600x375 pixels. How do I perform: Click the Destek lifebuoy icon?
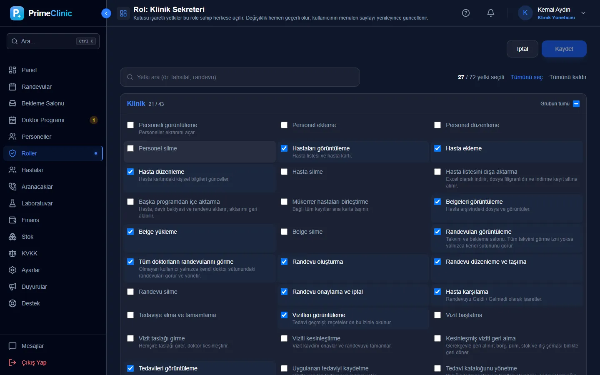(x=12, y=303)
